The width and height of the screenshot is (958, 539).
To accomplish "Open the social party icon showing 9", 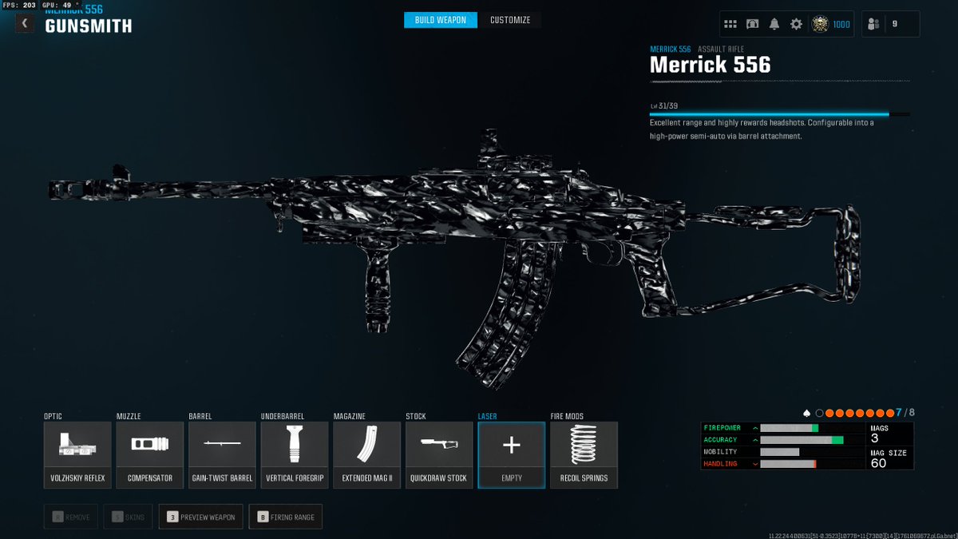I will click(890, 24).
